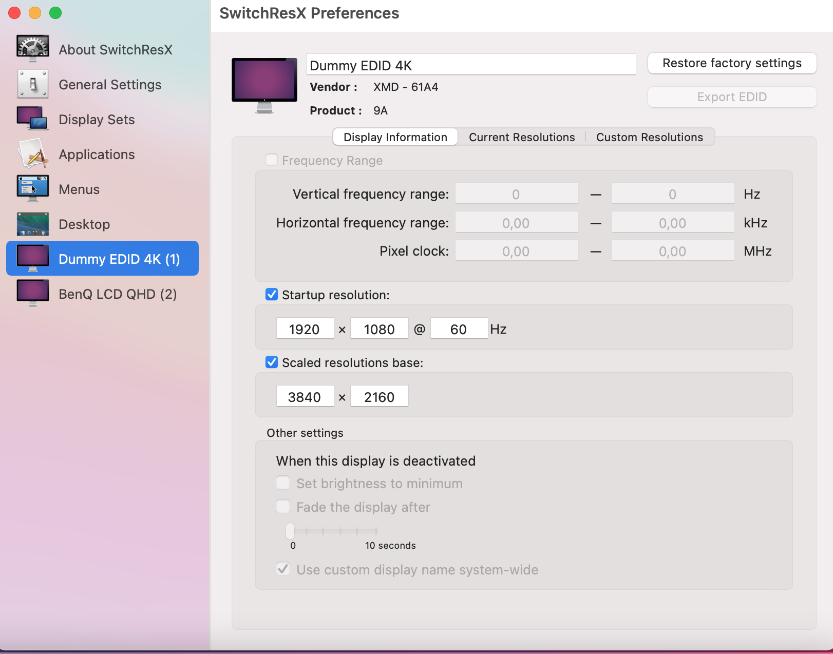The image size is (833, 654).
Task: Open the Applications pane
Action: [103, 154]
